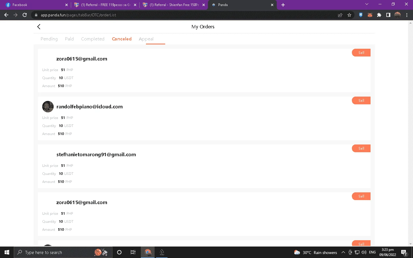413x258 pixels.
Task: Open the MetaMask fox extension
Action: (x=370, y=15)
